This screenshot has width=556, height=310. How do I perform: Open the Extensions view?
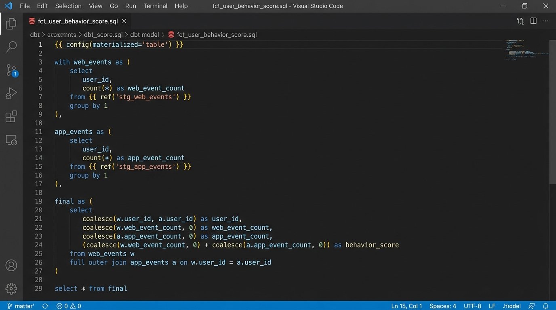[x=11, y=117]
